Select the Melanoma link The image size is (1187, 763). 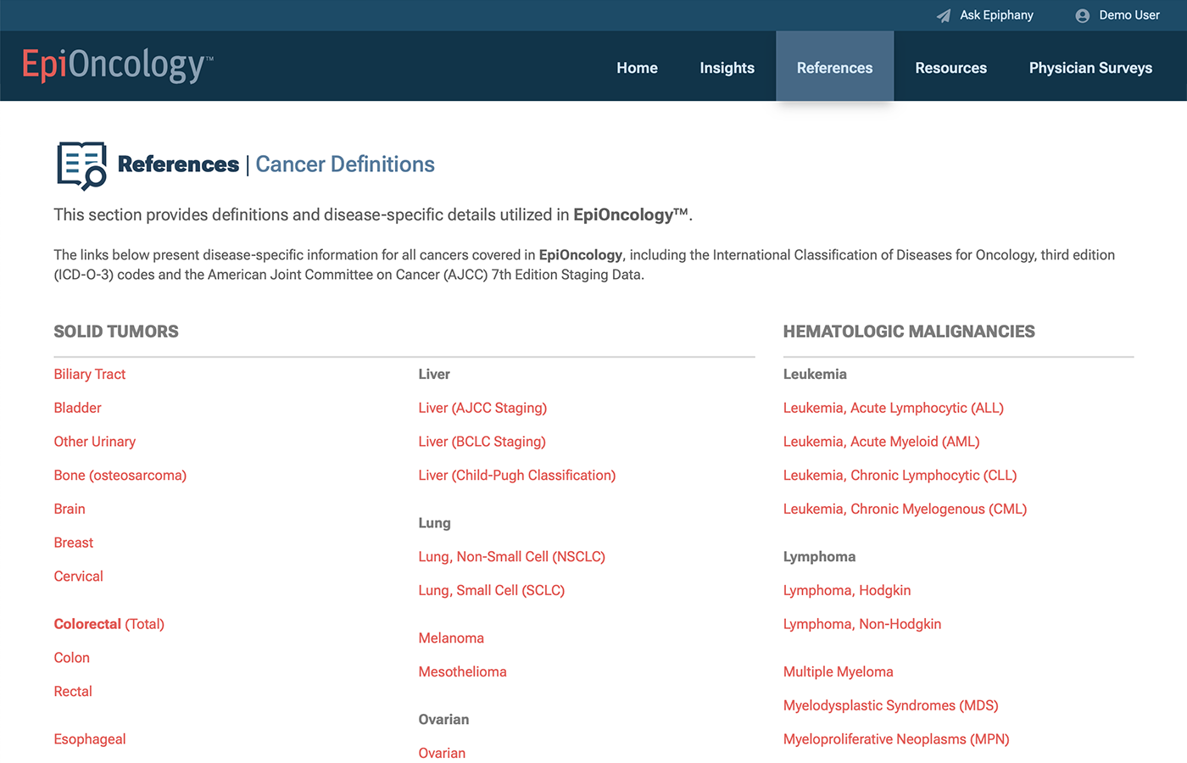451,638
